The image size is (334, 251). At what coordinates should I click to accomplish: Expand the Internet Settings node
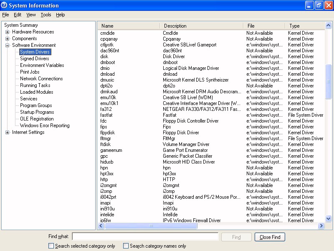8,132
